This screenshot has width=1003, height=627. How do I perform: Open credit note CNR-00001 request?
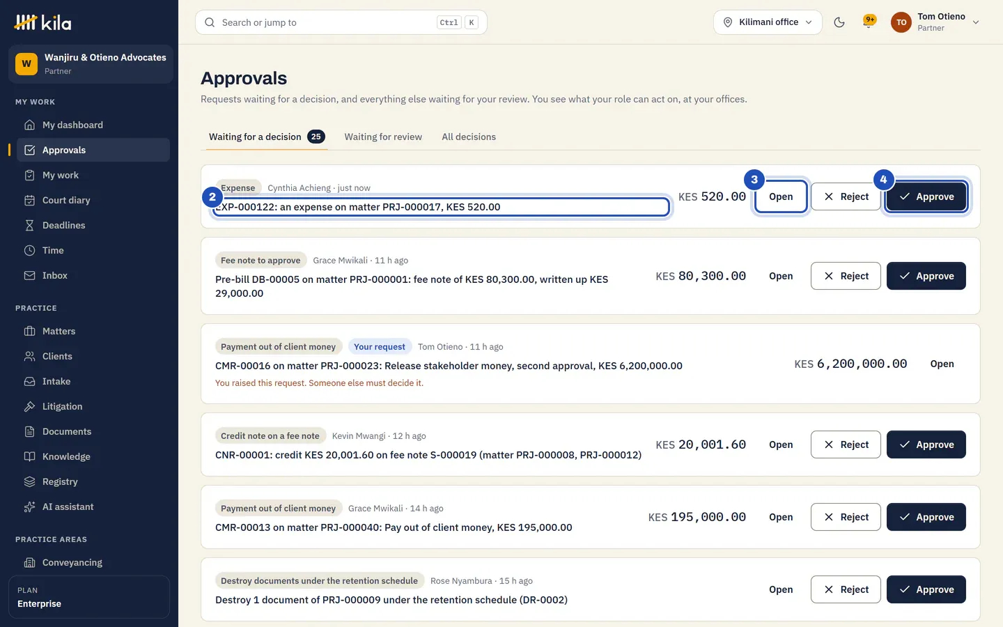[781, 444]
